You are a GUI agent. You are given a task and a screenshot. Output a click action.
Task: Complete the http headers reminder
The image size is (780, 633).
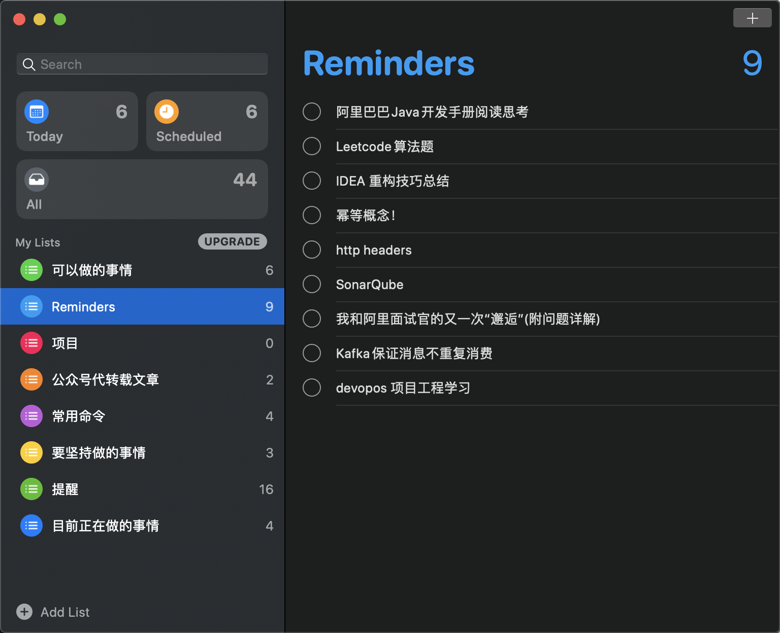point(312,250)
